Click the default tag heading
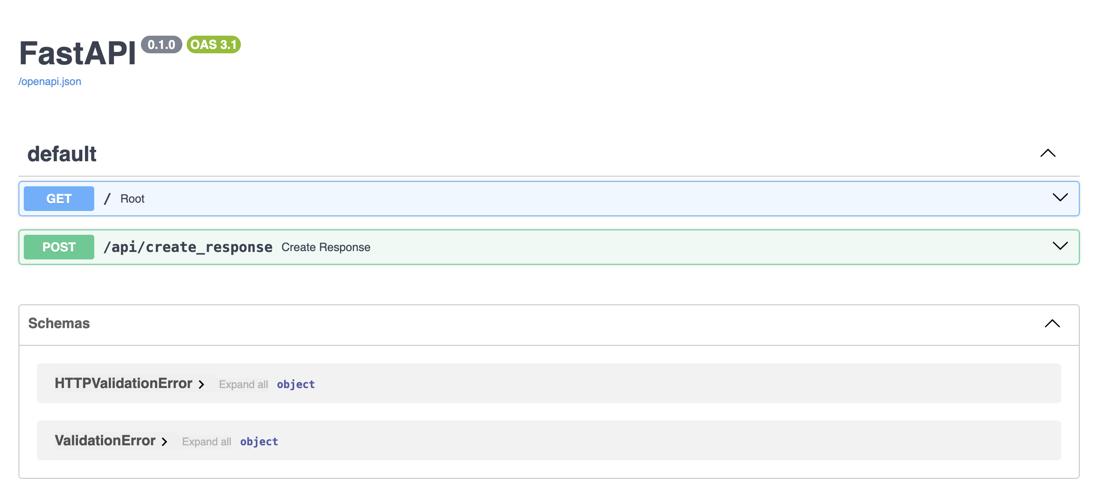 pyautogui.click(x=62, y=154)
